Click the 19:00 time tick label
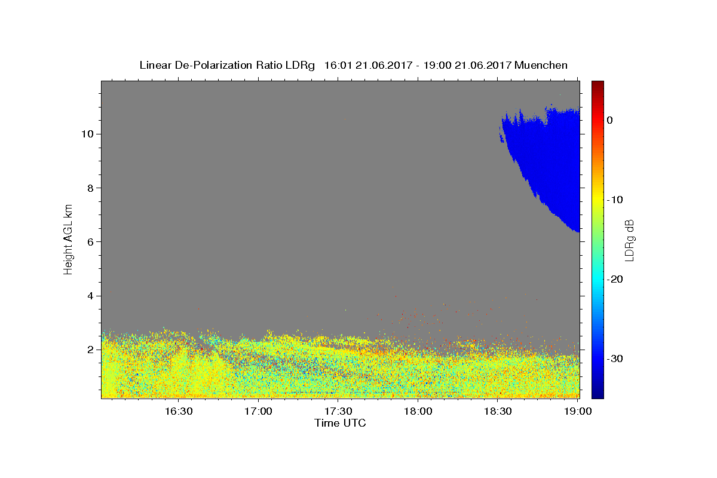This screenshot has height=478, width=717. point(577,412)
